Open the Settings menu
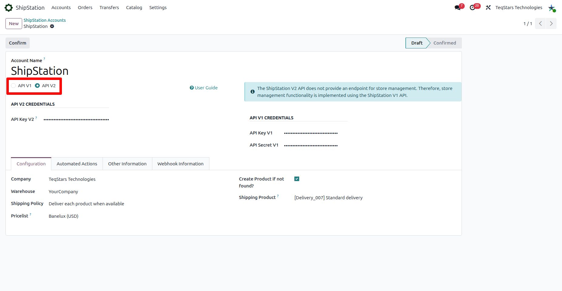 point(158,8)
